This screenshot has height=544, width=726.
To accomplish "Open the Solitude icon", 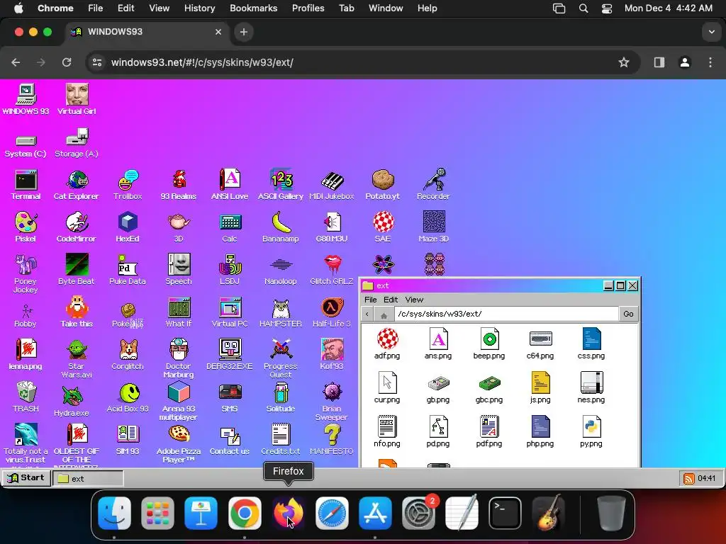I will pyautogui.click(x=281, y=397).
